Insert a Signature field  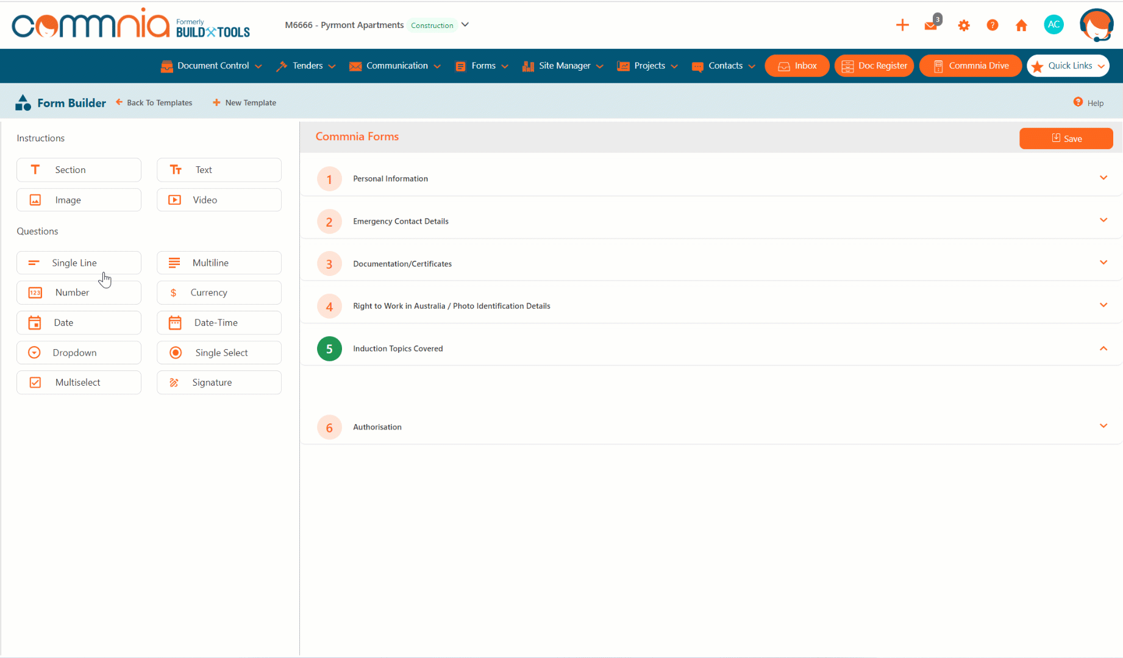[218, 382]
